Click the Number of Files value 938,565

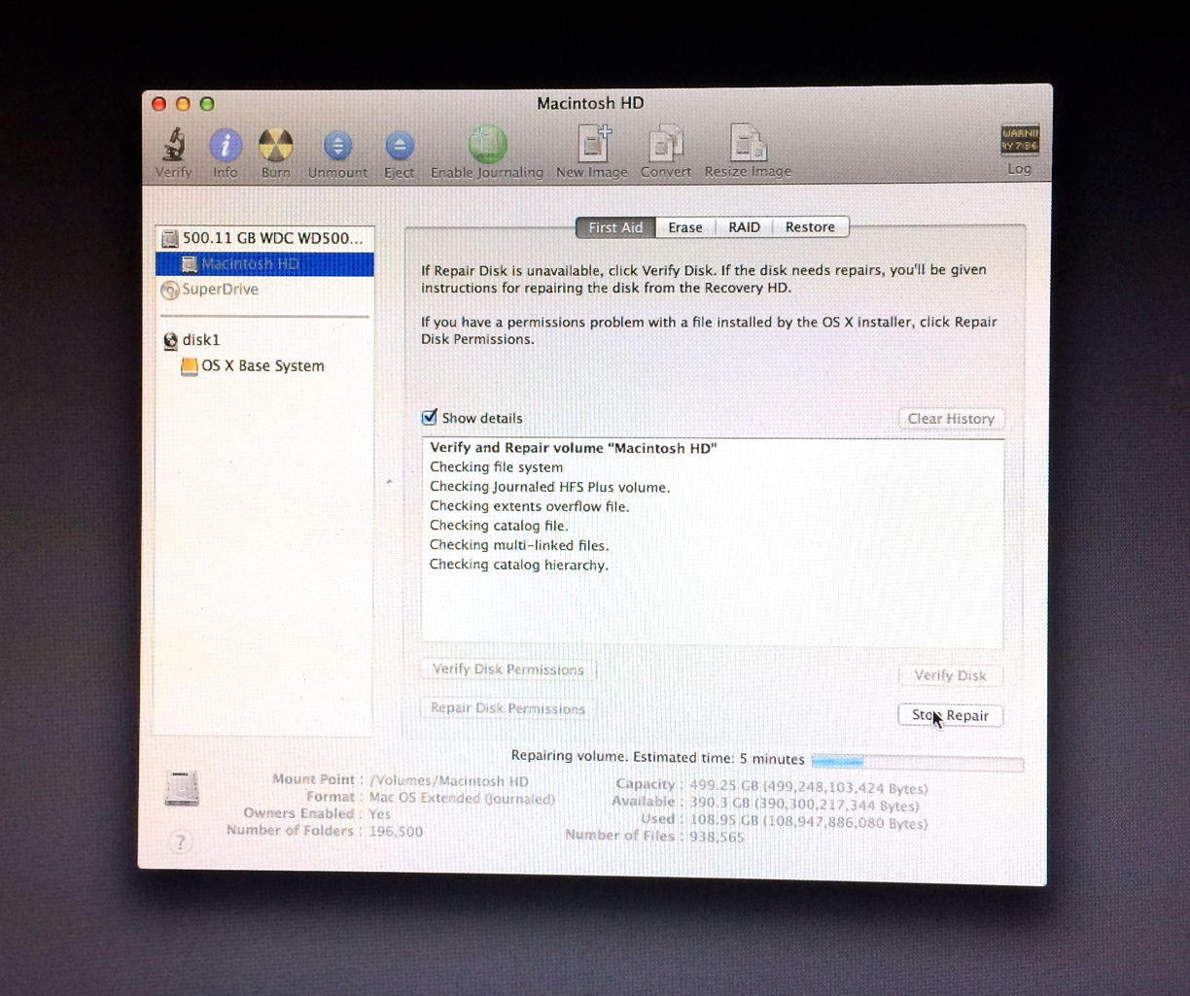[x=717, y=837]
